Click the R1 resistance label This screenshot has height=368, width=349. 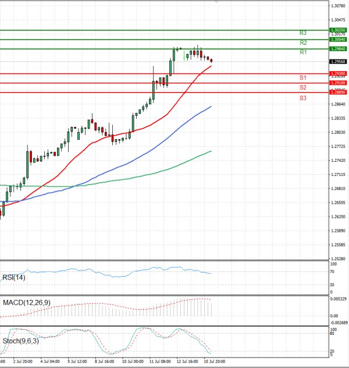click(x=303, y=52)
